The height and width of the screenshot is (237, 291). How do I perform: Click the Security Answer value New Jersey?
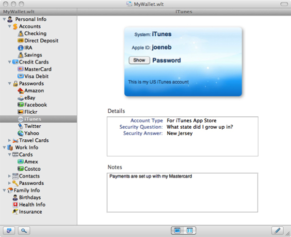[x=179, y=133]
